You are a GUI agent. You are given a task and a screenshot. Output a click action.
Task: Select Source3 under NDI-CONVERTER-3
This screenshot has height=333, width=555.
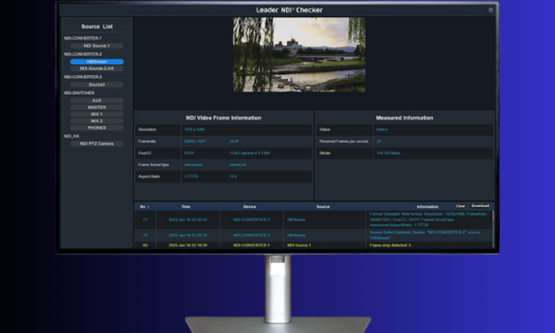pyautogui.click(x=96, y=85)
